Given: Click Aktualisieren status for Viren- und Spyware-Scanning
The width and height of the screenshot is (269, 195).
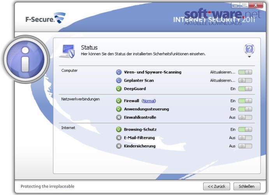Looking at the screenshot, I should [x=223, y=72].
